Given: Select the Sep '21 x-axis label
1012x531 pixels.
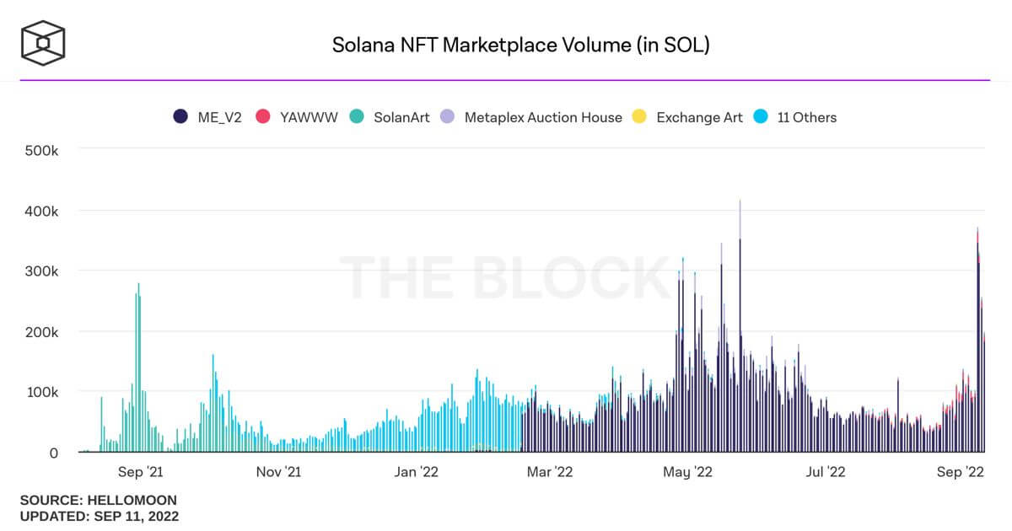Looking at the screenshot, I should coord(141,472).
